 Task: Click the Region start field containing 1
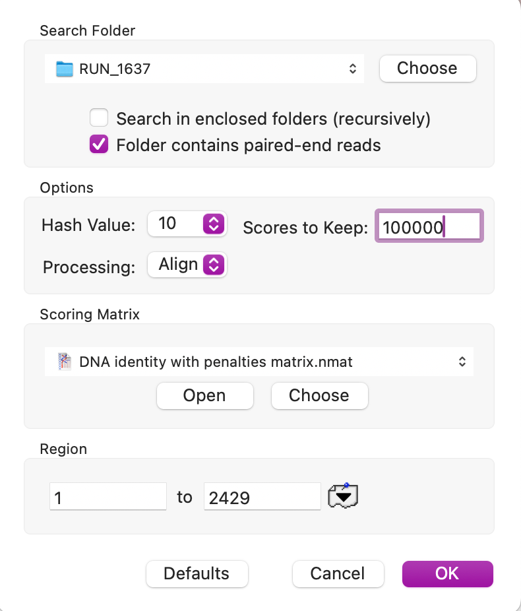point(108,496)
